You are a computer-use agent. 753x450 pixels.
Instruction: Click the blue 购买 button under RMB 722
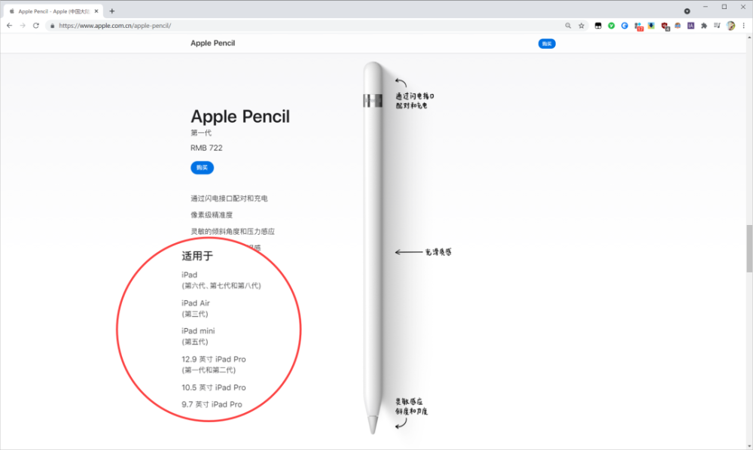[202, 168]
